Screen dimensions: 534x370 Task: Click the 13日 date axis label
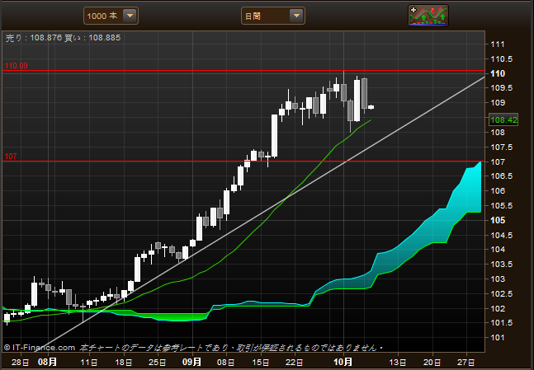pos(398,363)
